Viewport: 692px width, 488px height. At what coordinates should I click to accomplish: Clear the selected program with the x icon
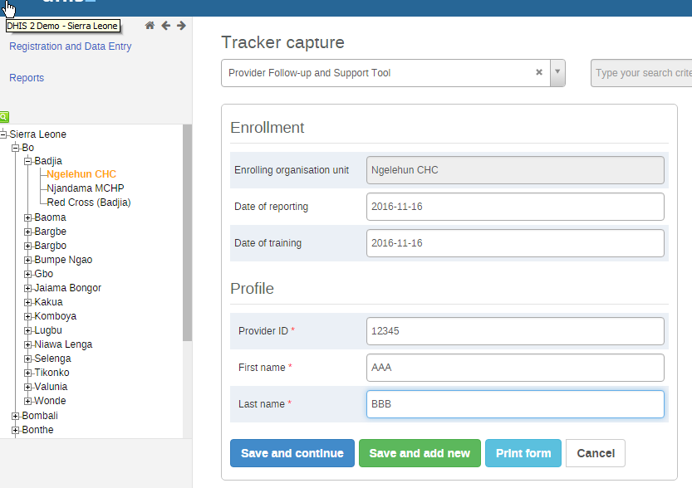pos(539,73)
